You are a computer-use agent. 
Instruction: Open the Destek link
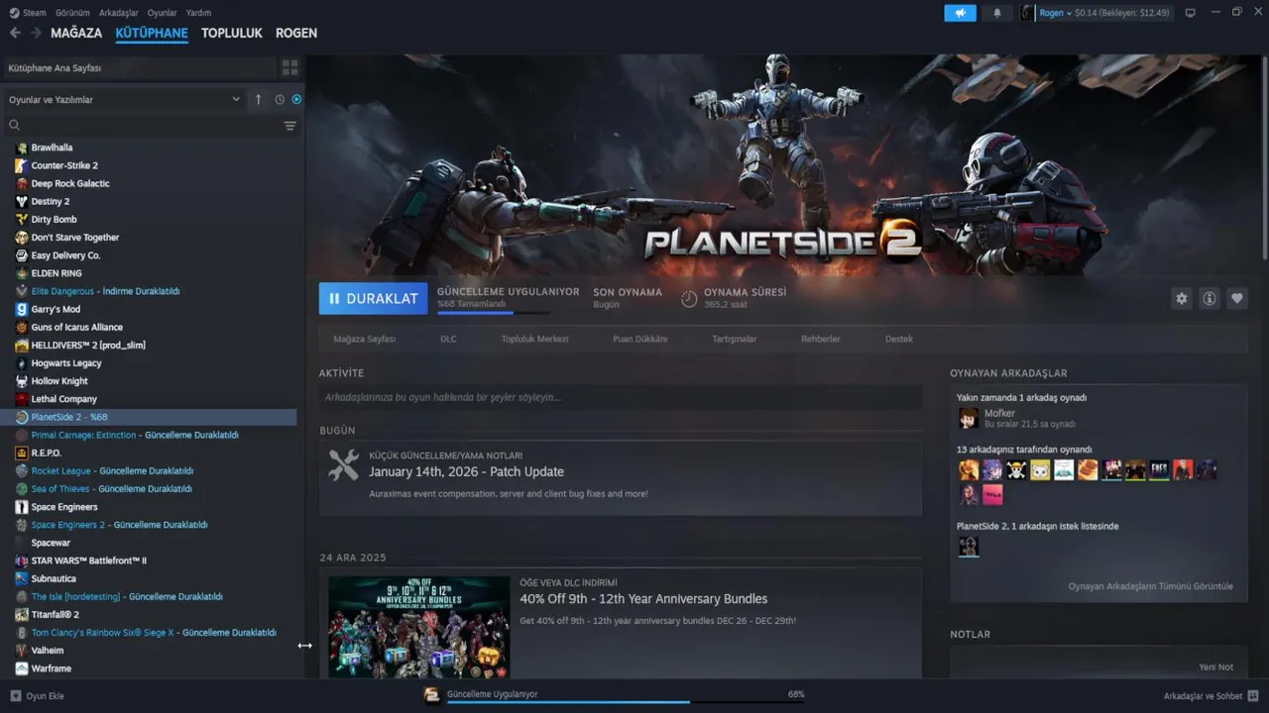coord(899,339)
